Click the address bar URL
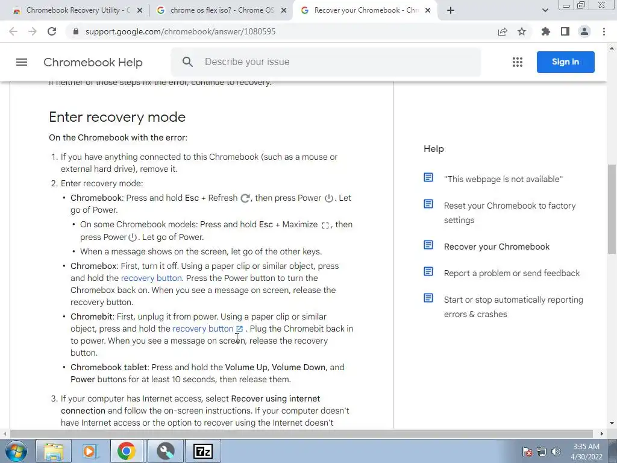Screen dimensions: 617x463 click(x=180, y=31)
